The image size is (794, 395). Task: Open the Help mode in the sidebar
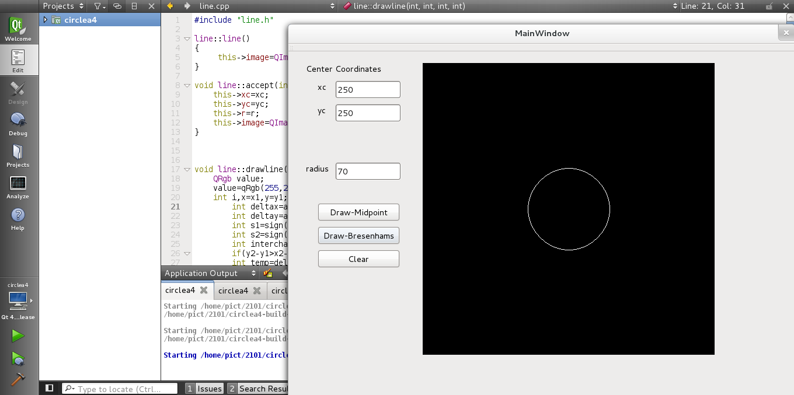(x=18, y=219)
